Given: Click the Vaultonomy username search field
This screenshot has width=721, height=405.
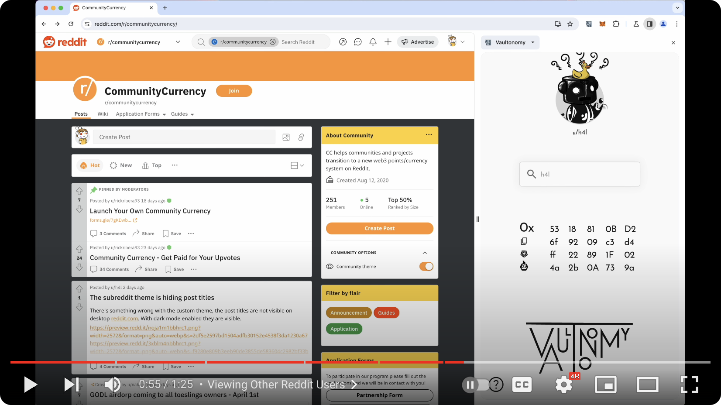Looking at the screenshot, I should coord(580,174).
